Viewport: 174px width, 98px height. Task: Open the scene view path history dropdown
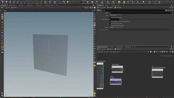point(83,8)
